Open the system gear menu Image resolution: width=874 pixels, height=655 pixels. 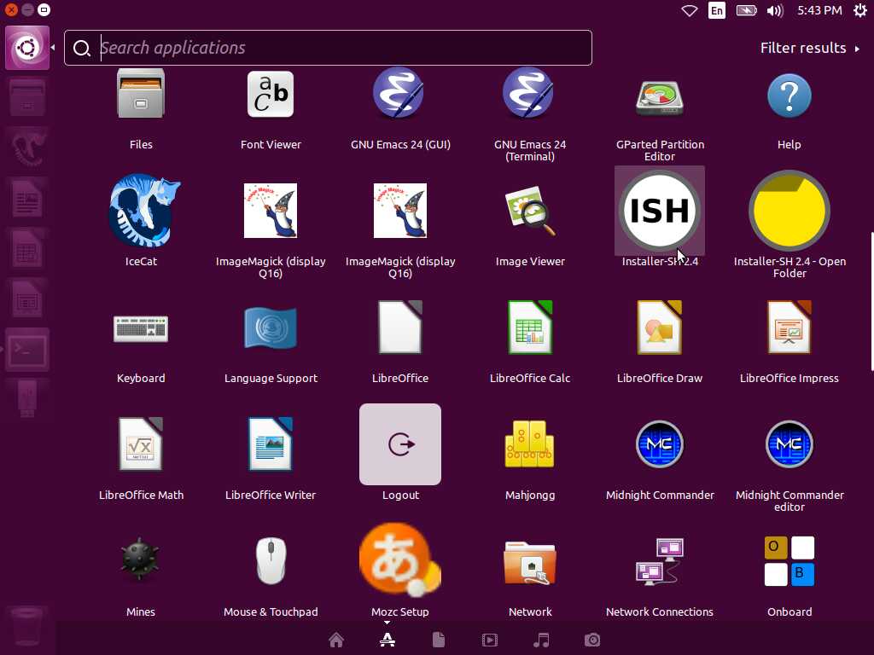[x=860, y=10]
